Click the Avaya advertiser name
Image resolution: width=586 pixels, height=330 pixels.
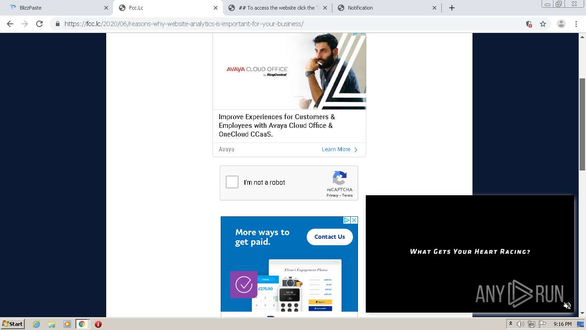(x=227, y=149)
